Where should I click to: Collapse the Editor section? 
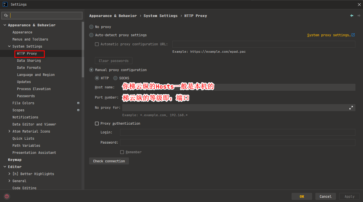(5, 167)
